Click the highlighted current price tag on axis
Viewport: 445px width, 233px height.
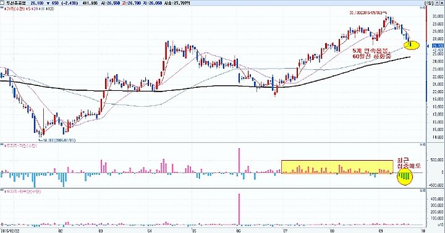click(438, 46)
